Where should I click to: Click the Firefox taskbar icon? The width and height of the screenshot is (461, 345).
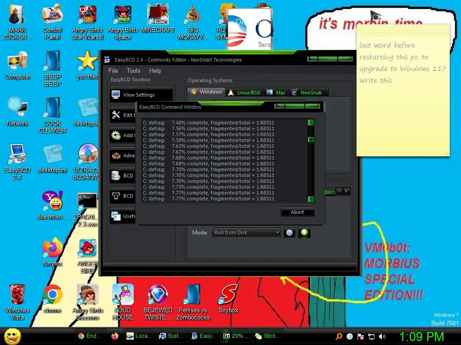coord(115,336)
